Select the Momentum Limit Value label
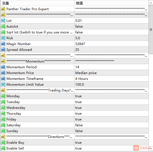This screenshot has width=153, height=152. tap(25, 85)
